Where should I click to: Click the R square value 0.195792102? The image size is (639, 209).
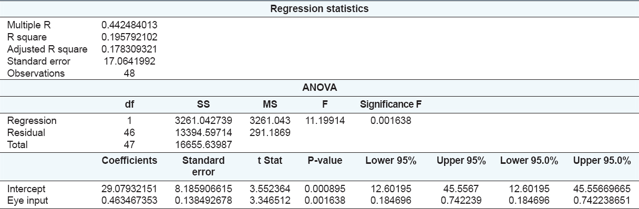click(x=129, y=37)
